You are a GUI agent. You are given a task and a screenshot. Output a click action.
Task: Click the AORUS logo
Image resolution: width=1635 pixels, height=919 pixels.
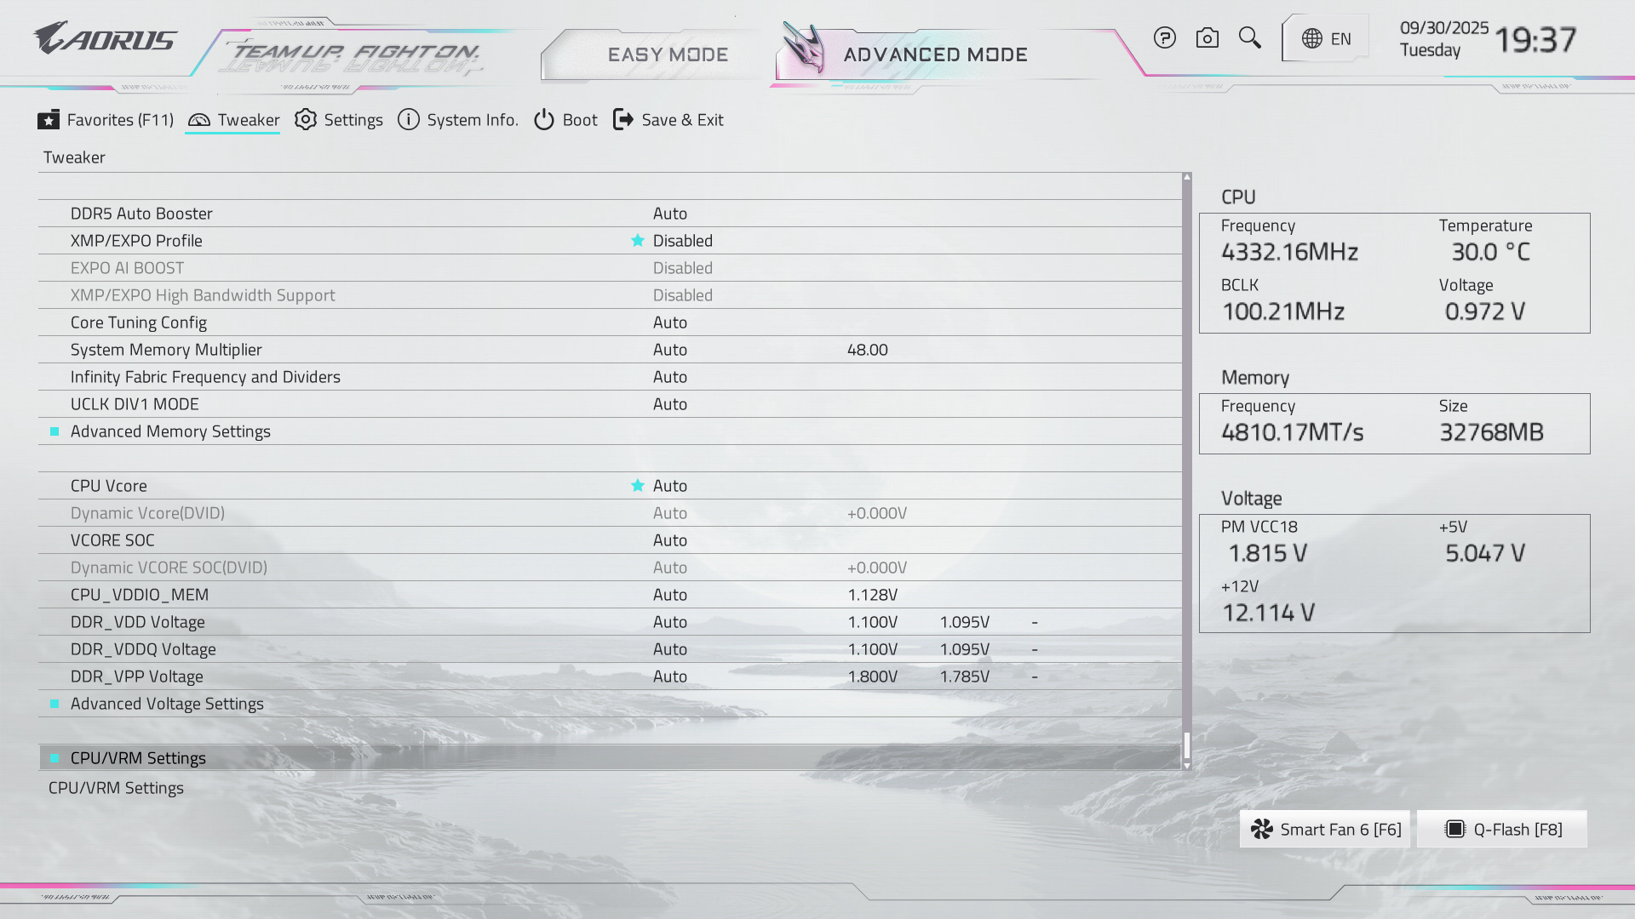coord(105,38)
